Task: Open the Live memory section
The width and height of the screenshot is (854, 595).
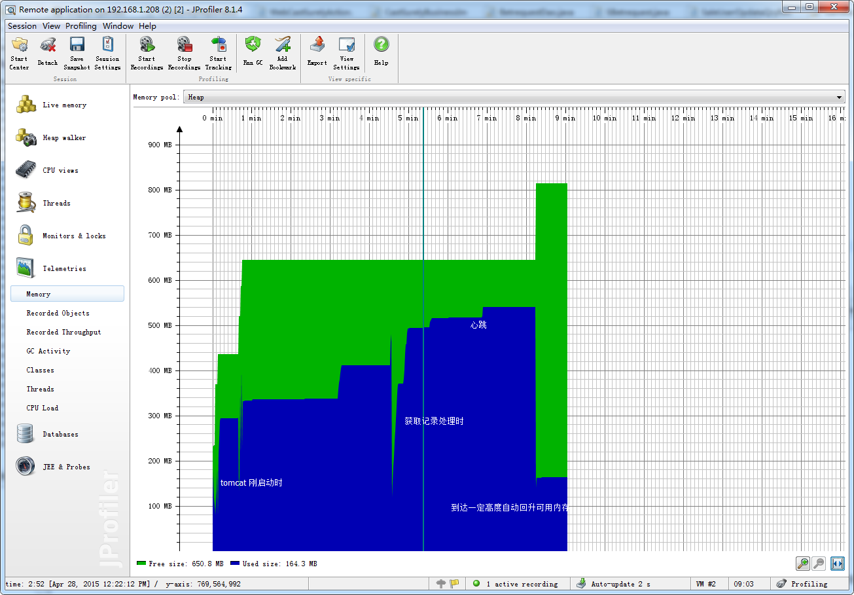Action: 64,105
